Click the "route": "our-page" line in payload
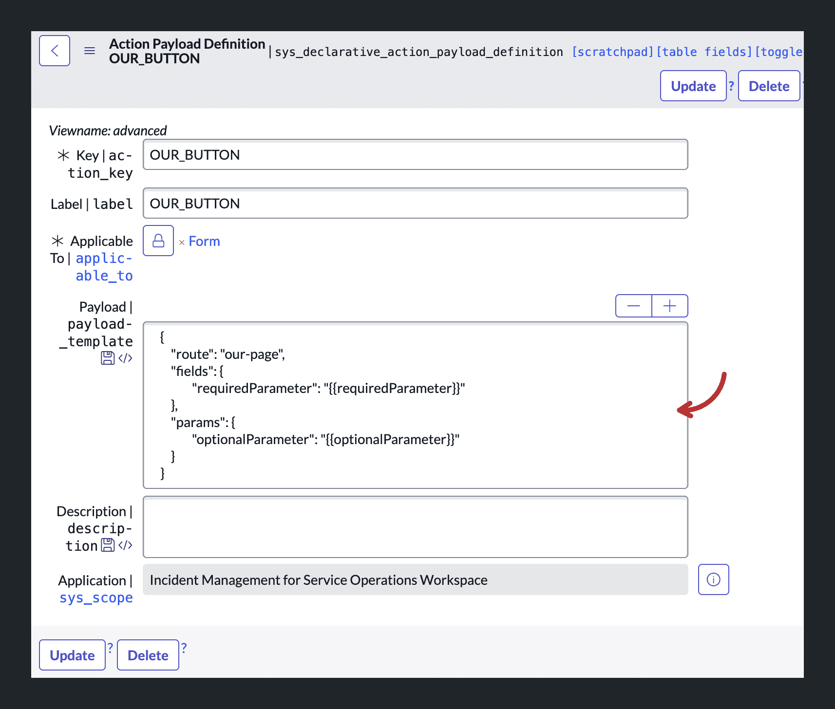Viewport: 835px width, 709px height. pos(228,354)
